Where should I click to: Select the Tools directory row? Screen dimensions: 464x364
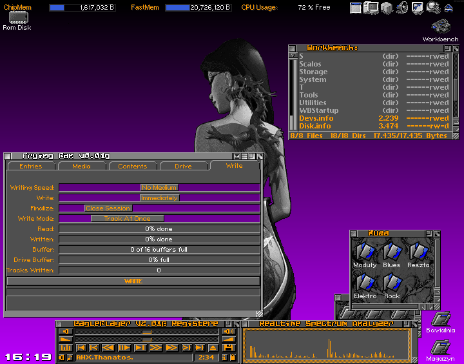click(x=374, y=95)
